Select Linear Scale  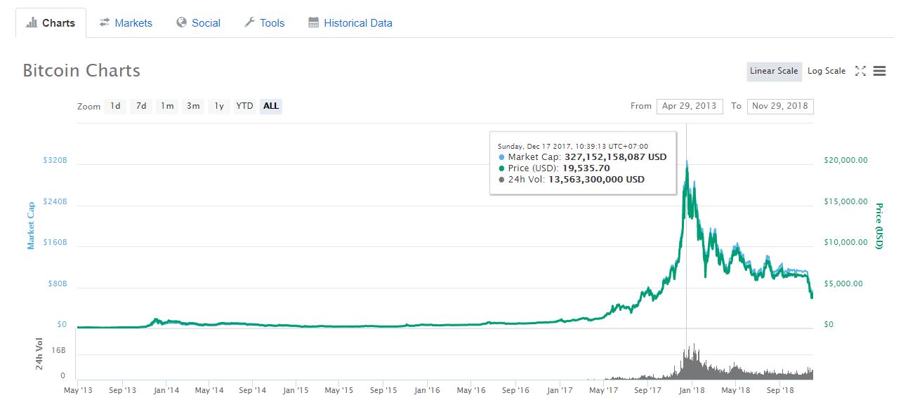(774, 71)
